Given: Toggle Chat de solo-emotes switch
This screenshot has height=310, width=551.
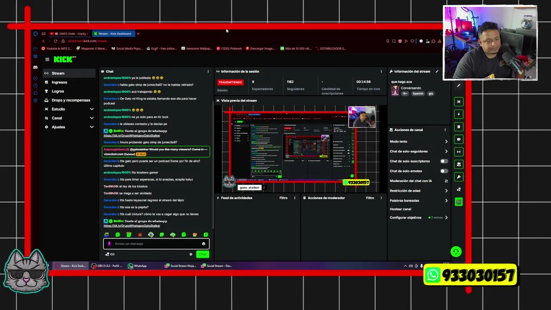Looking at the screenshot, I should click(443, 171).
